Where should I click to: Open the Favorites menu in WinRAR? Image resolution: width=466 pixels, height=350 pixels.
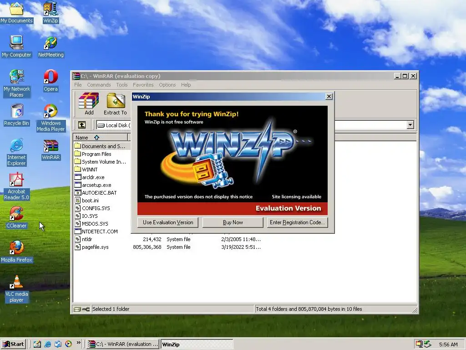143,85
